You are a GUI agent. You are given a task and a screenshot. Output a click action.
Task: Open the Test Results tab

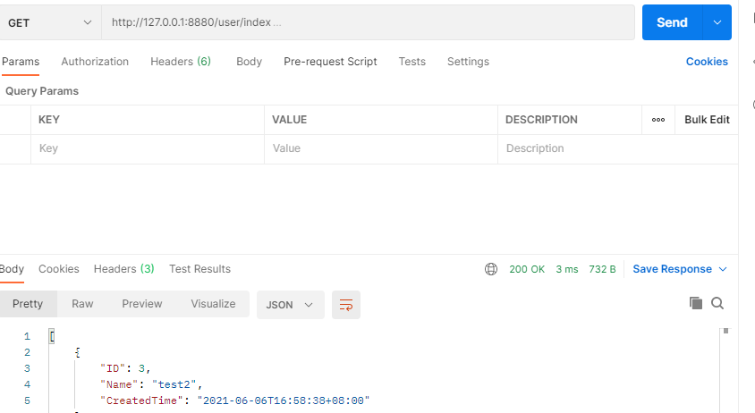click(x=199, y=269)
